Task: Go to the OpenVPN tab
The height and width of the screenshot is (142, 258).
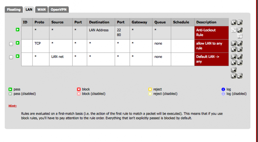Action: [x=59, y=10]
